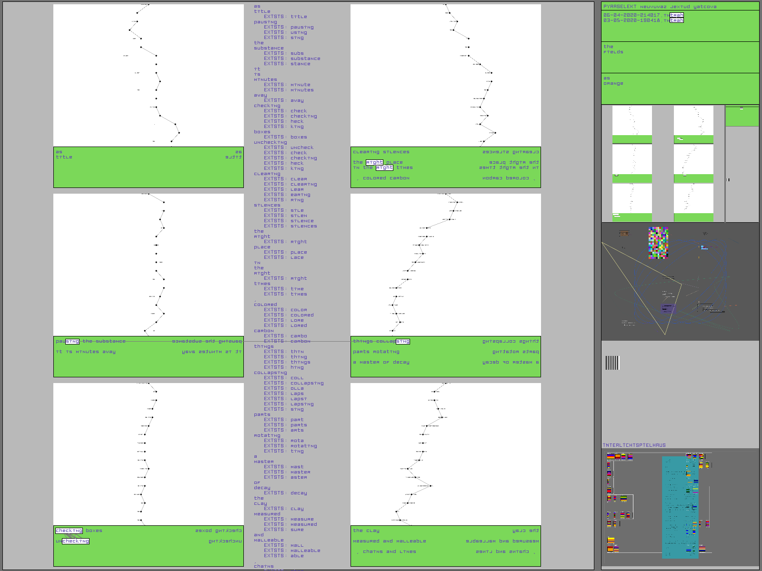762x571 pixels.
Task: Select the purple rectangle node in the graph
Action: 668,309
